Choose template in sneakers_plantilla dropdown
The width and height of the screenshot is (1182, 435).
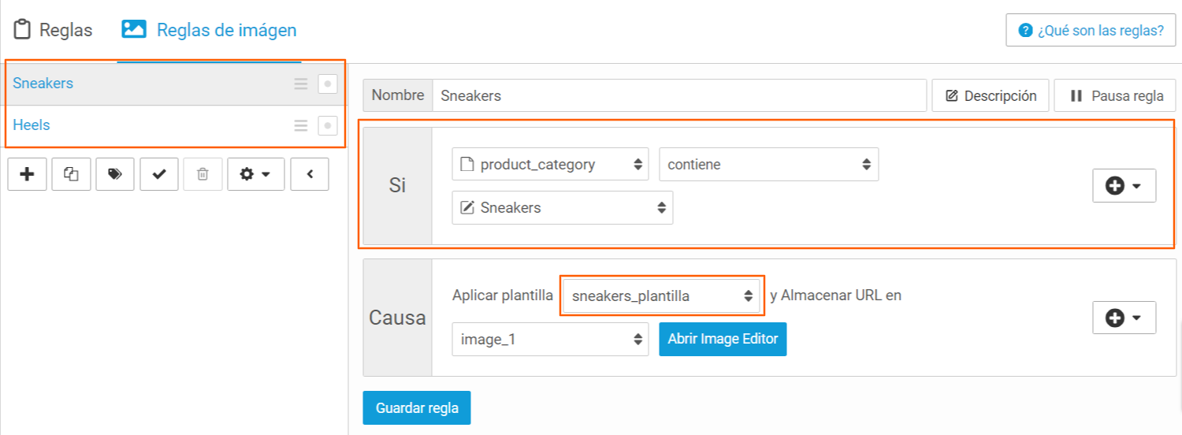click(662, 296)
